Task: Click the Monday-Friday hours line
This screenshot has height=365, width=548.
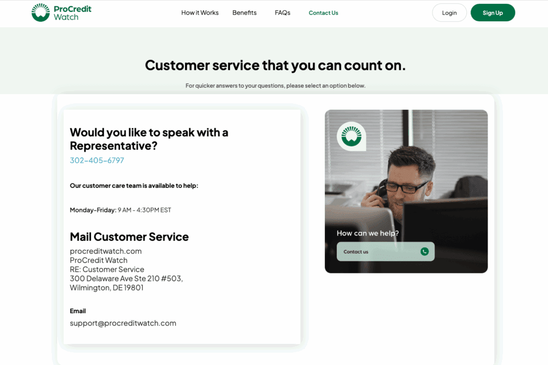Action: tap(120, 210)
